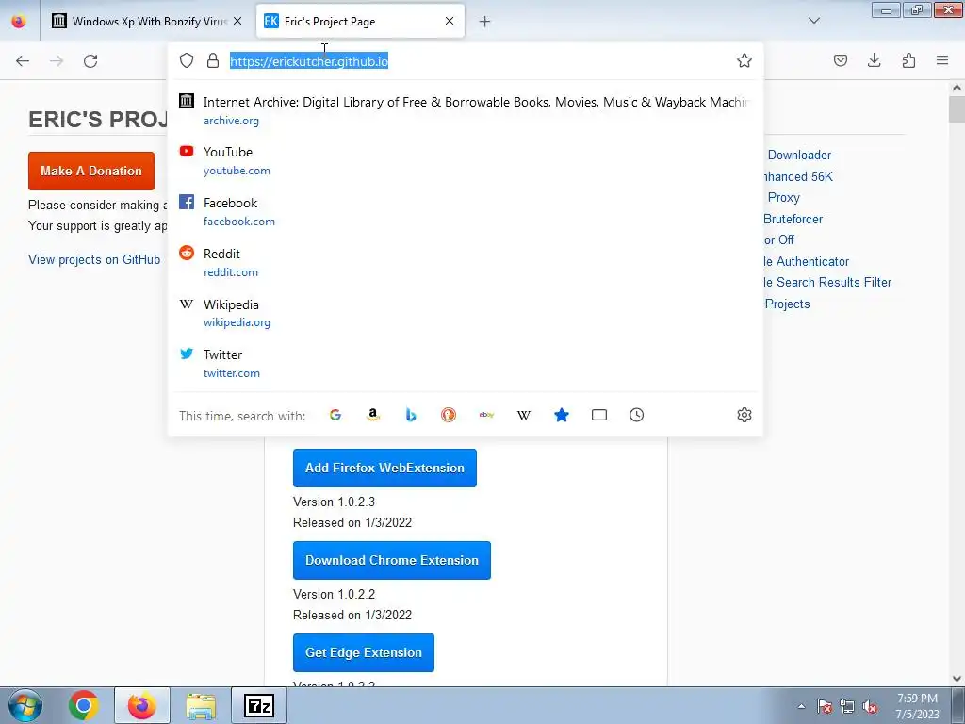
Task: Open the Downloads panel
Action: 874,60
